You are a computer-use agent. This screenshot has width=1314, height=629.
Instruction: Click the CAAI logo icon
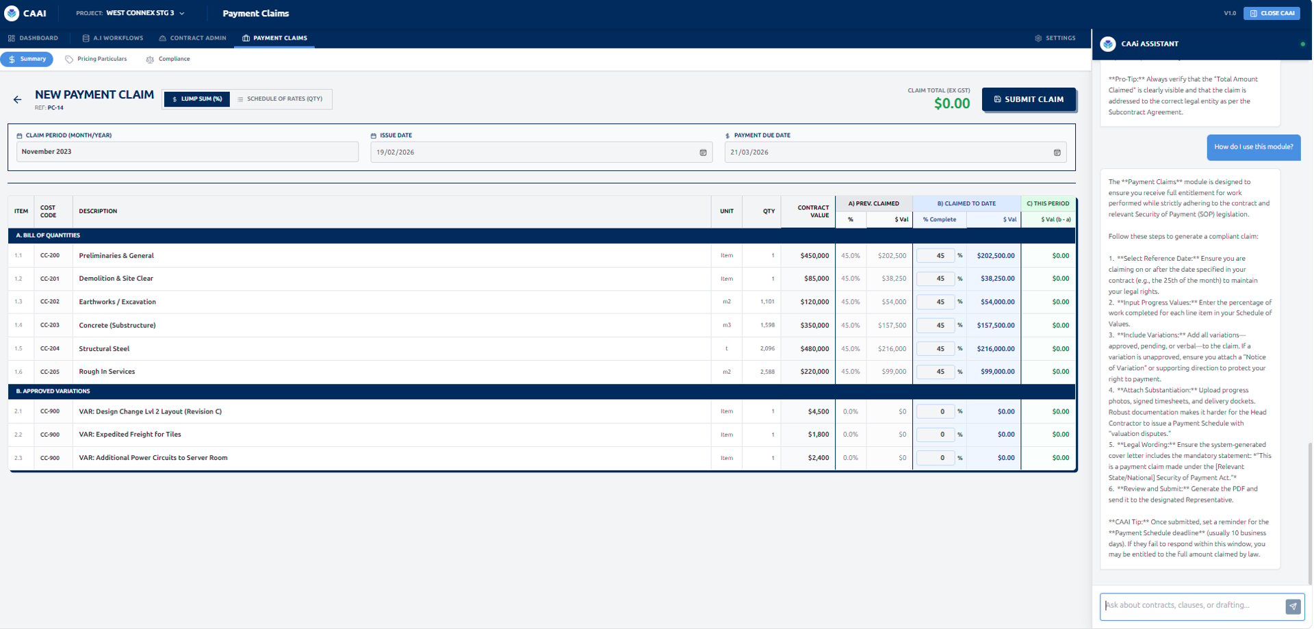point(12,13)
